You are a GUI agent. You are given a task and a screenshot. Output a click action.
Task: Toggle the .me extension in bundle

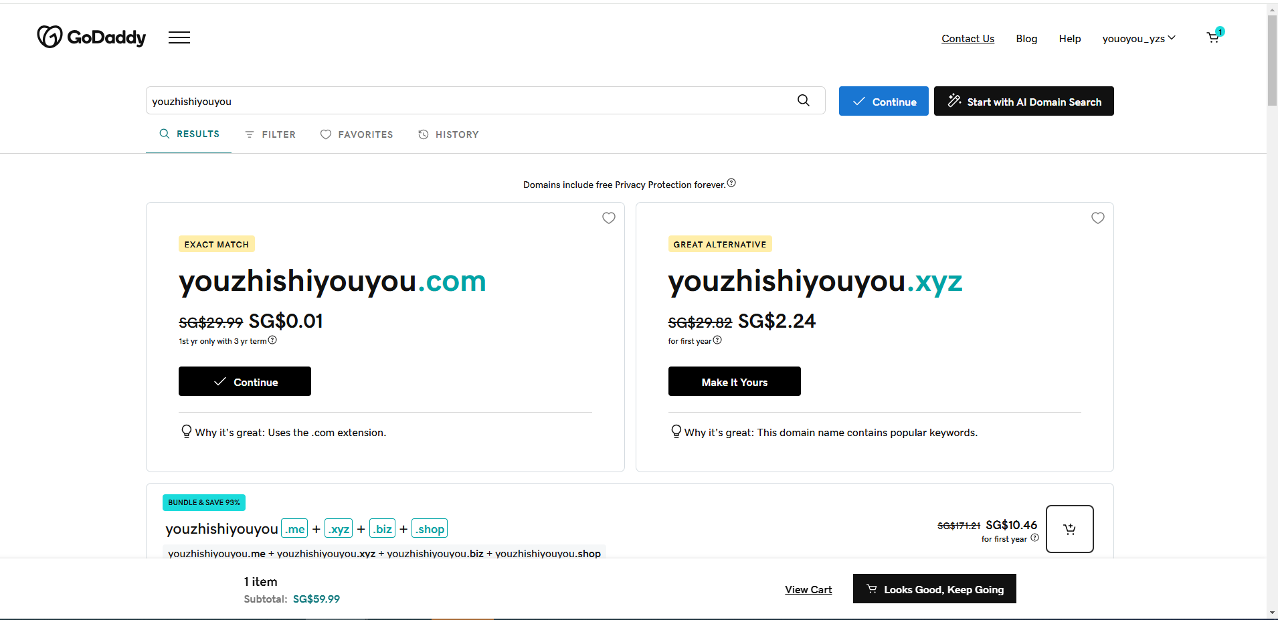click(294, 529)
